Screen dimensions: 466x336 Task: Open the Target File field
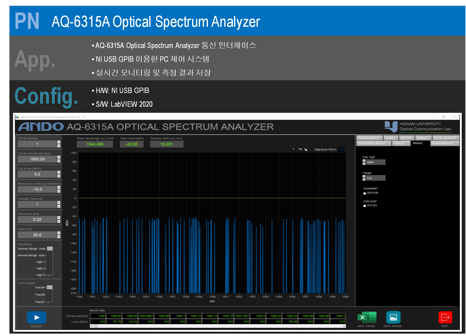point(376,178)
